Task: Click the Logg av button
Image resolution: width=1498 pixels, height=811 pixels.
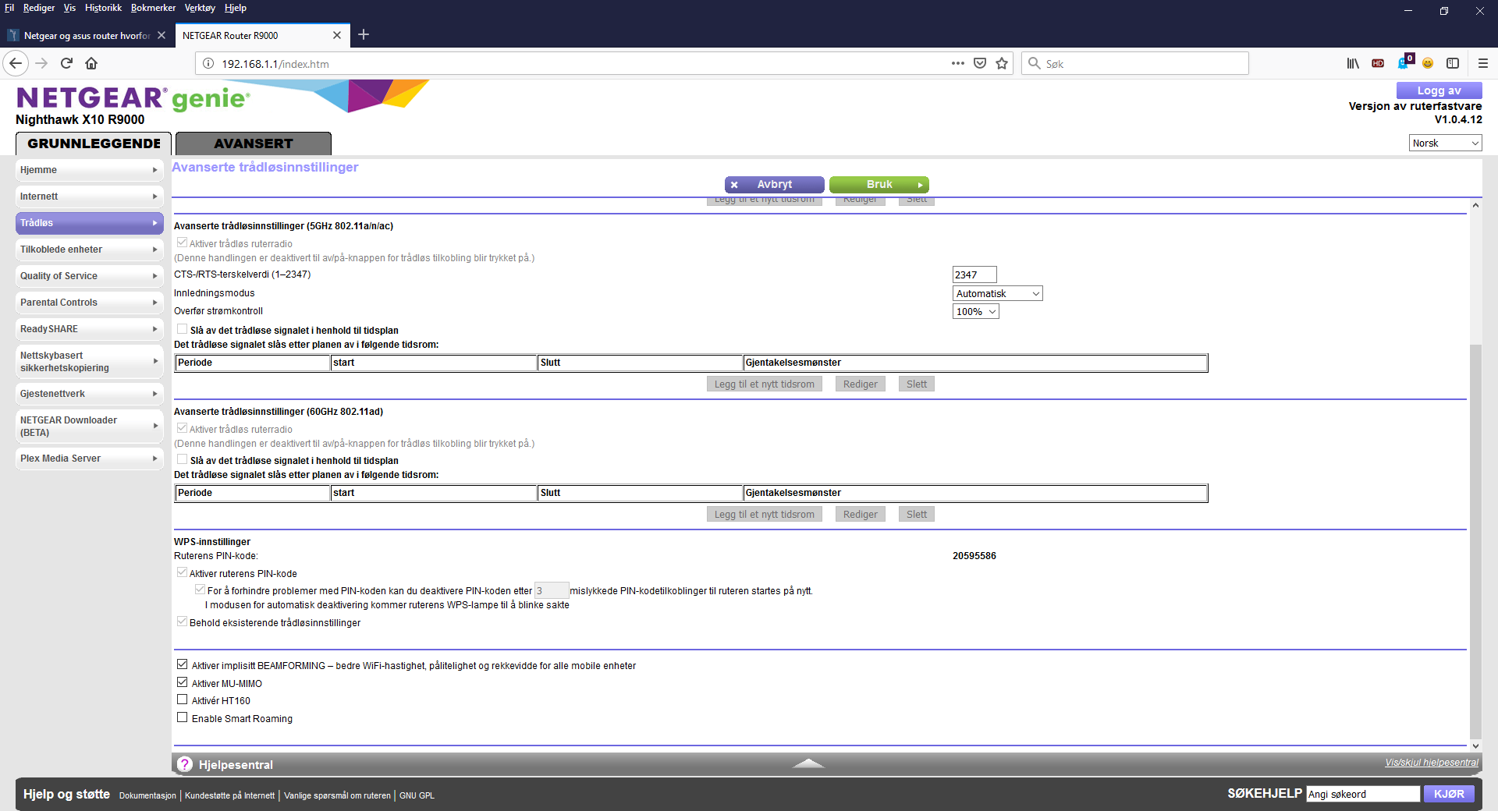Action: (1439, 90)
